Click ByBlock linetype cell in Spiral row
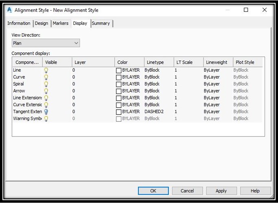The height and width of the screenshot is (203, 278). 152,84
